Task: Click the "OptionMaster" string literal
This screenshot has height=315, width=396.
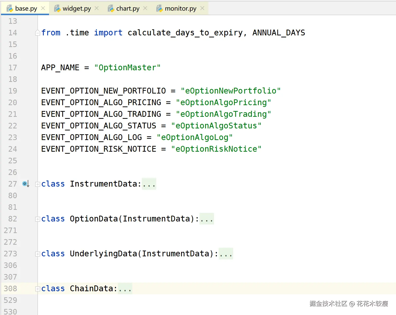Action: (x=127, y=67)
